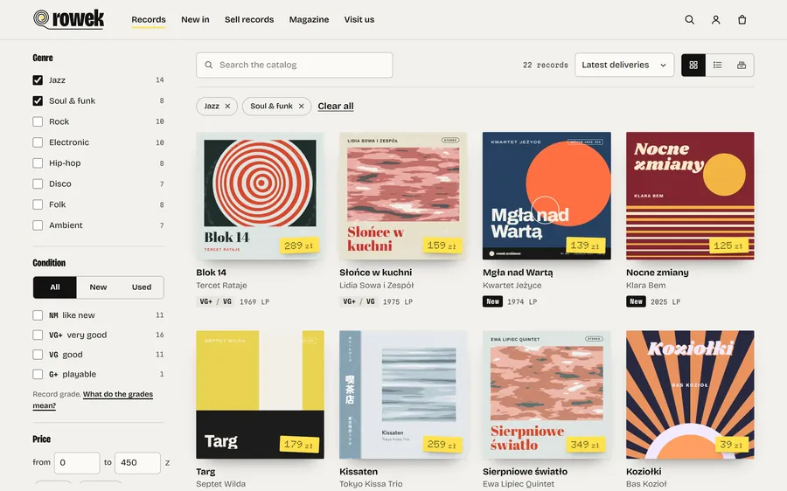
Task: Open the search icon in header
Action: (x=690, y=19)
